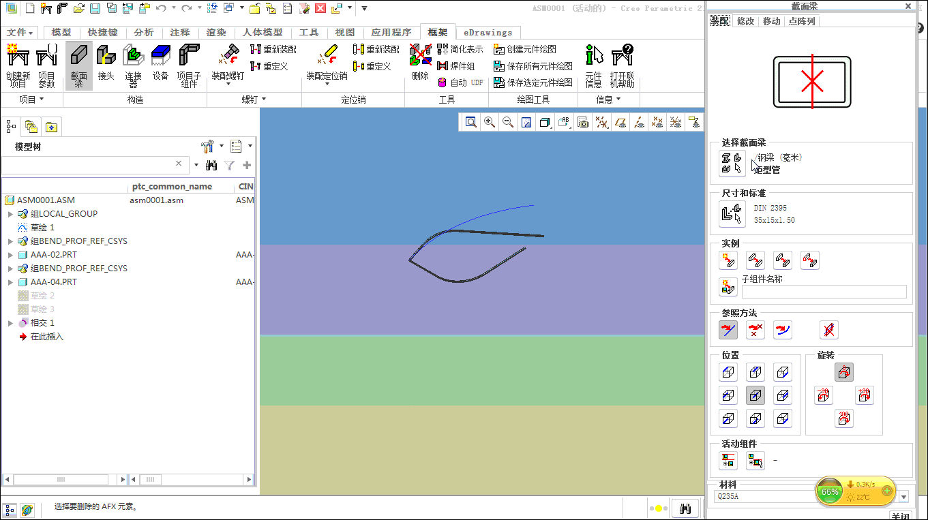Open saved views camera icon
Image resolution: width=928 pixels, height=520 pixels.
coord(582,122)
